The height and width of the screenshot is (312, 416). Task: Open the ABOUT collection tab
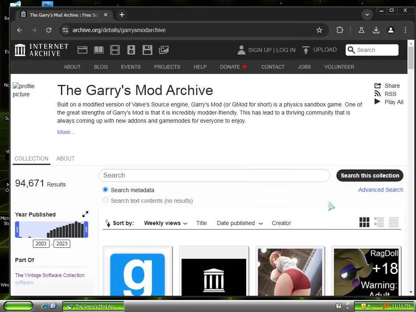(x=65, y=159)
